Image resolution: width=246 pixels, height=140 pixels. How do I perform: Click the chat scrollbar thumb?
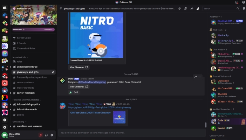pyautogui.click(x=205, y=125)
